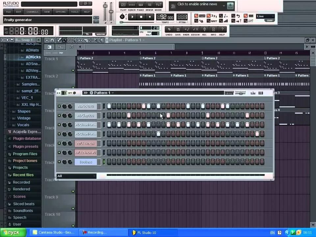Open the browser options menu arrow
Image resolution: width=316 pixels, height=237 pixels.
(3, 40)
